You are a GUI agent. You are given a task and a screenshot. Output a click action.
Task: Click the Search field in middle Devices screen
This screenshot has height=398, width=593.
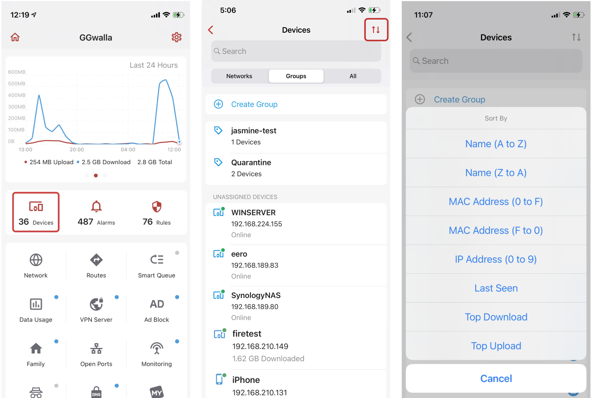coord(296,51)
